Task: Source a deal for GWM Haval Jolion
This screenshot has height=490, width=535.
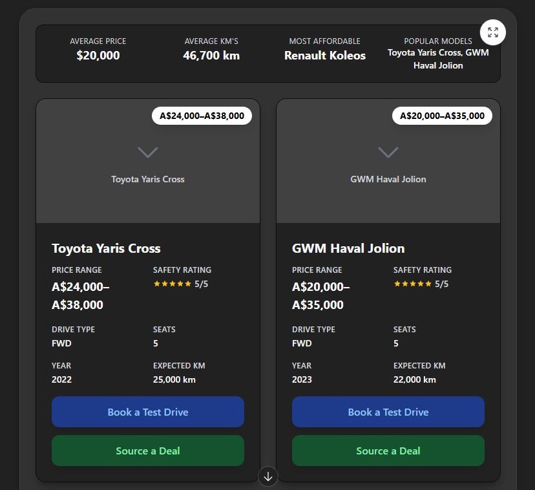Action: [x=388, y=451]
